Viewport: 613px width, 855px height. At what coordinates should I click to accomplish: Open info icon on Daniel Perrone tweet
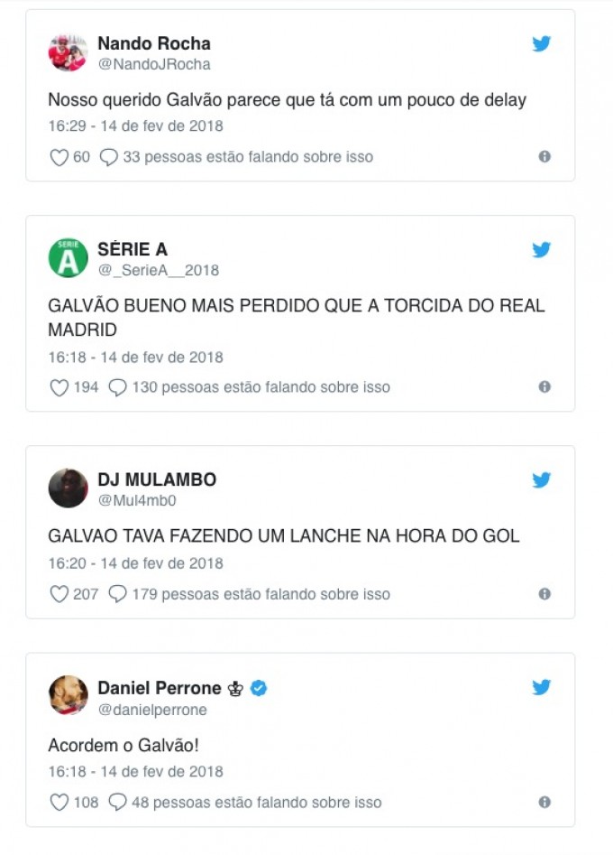point(544,802)
